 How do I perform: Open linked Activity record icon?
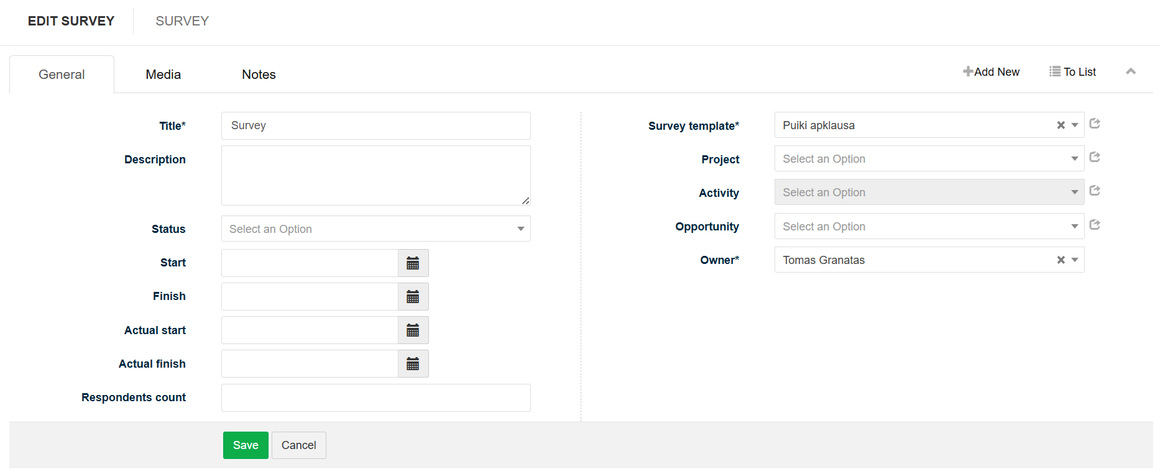[1095, 191]
